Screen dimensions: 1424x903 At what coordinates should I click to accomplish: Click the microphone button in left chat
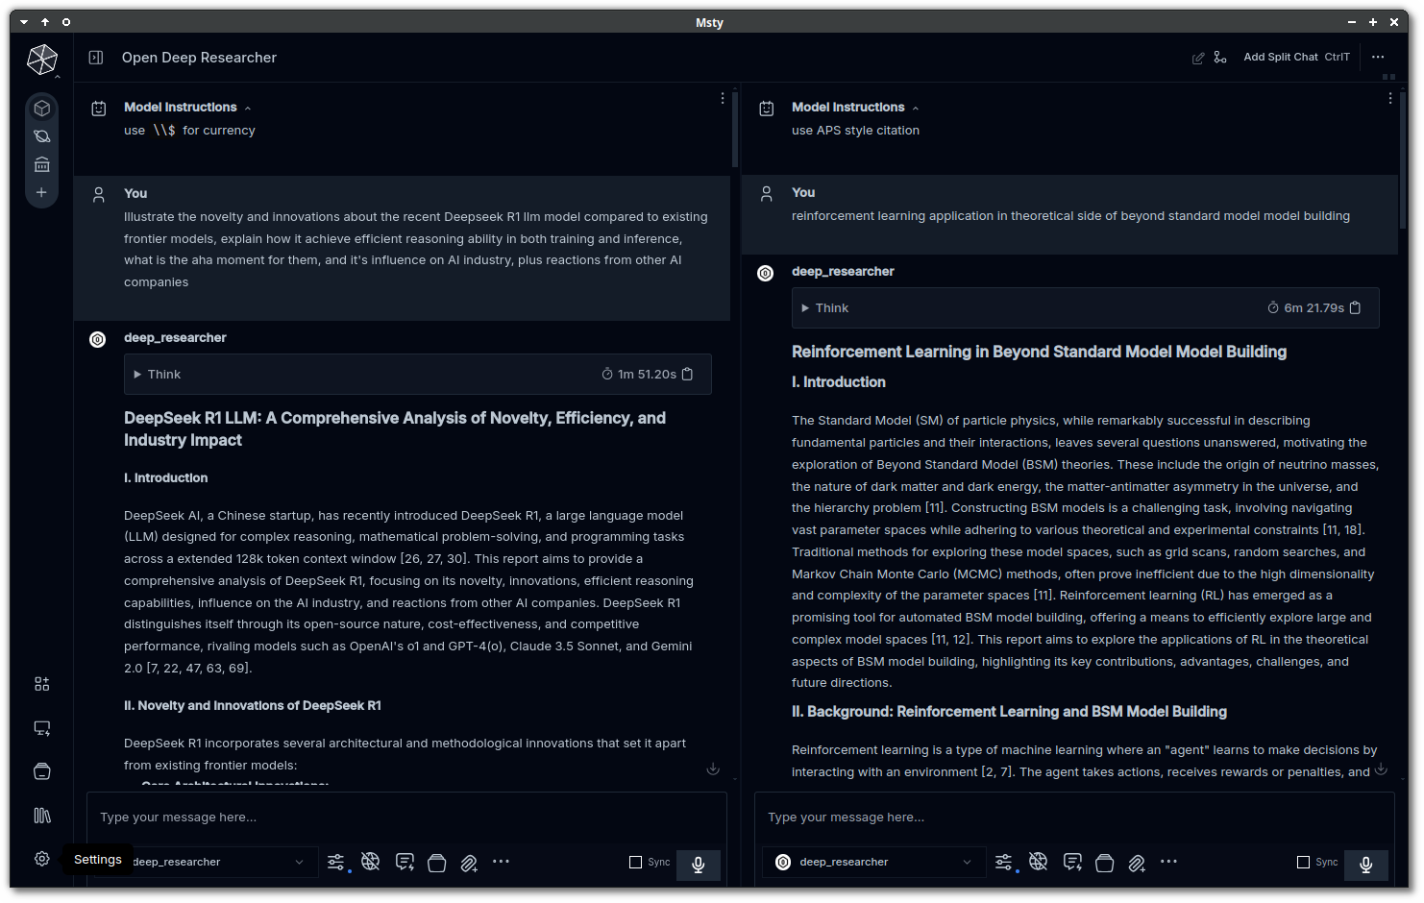[x=698, y=865]
